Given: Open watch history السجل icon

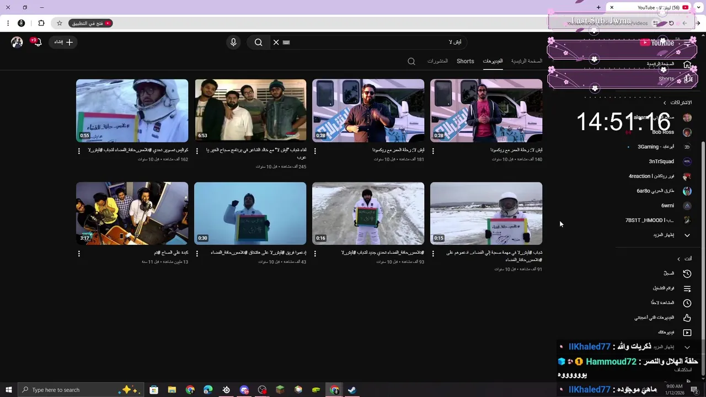Looking at the screenshot, I should pos(687,273).
